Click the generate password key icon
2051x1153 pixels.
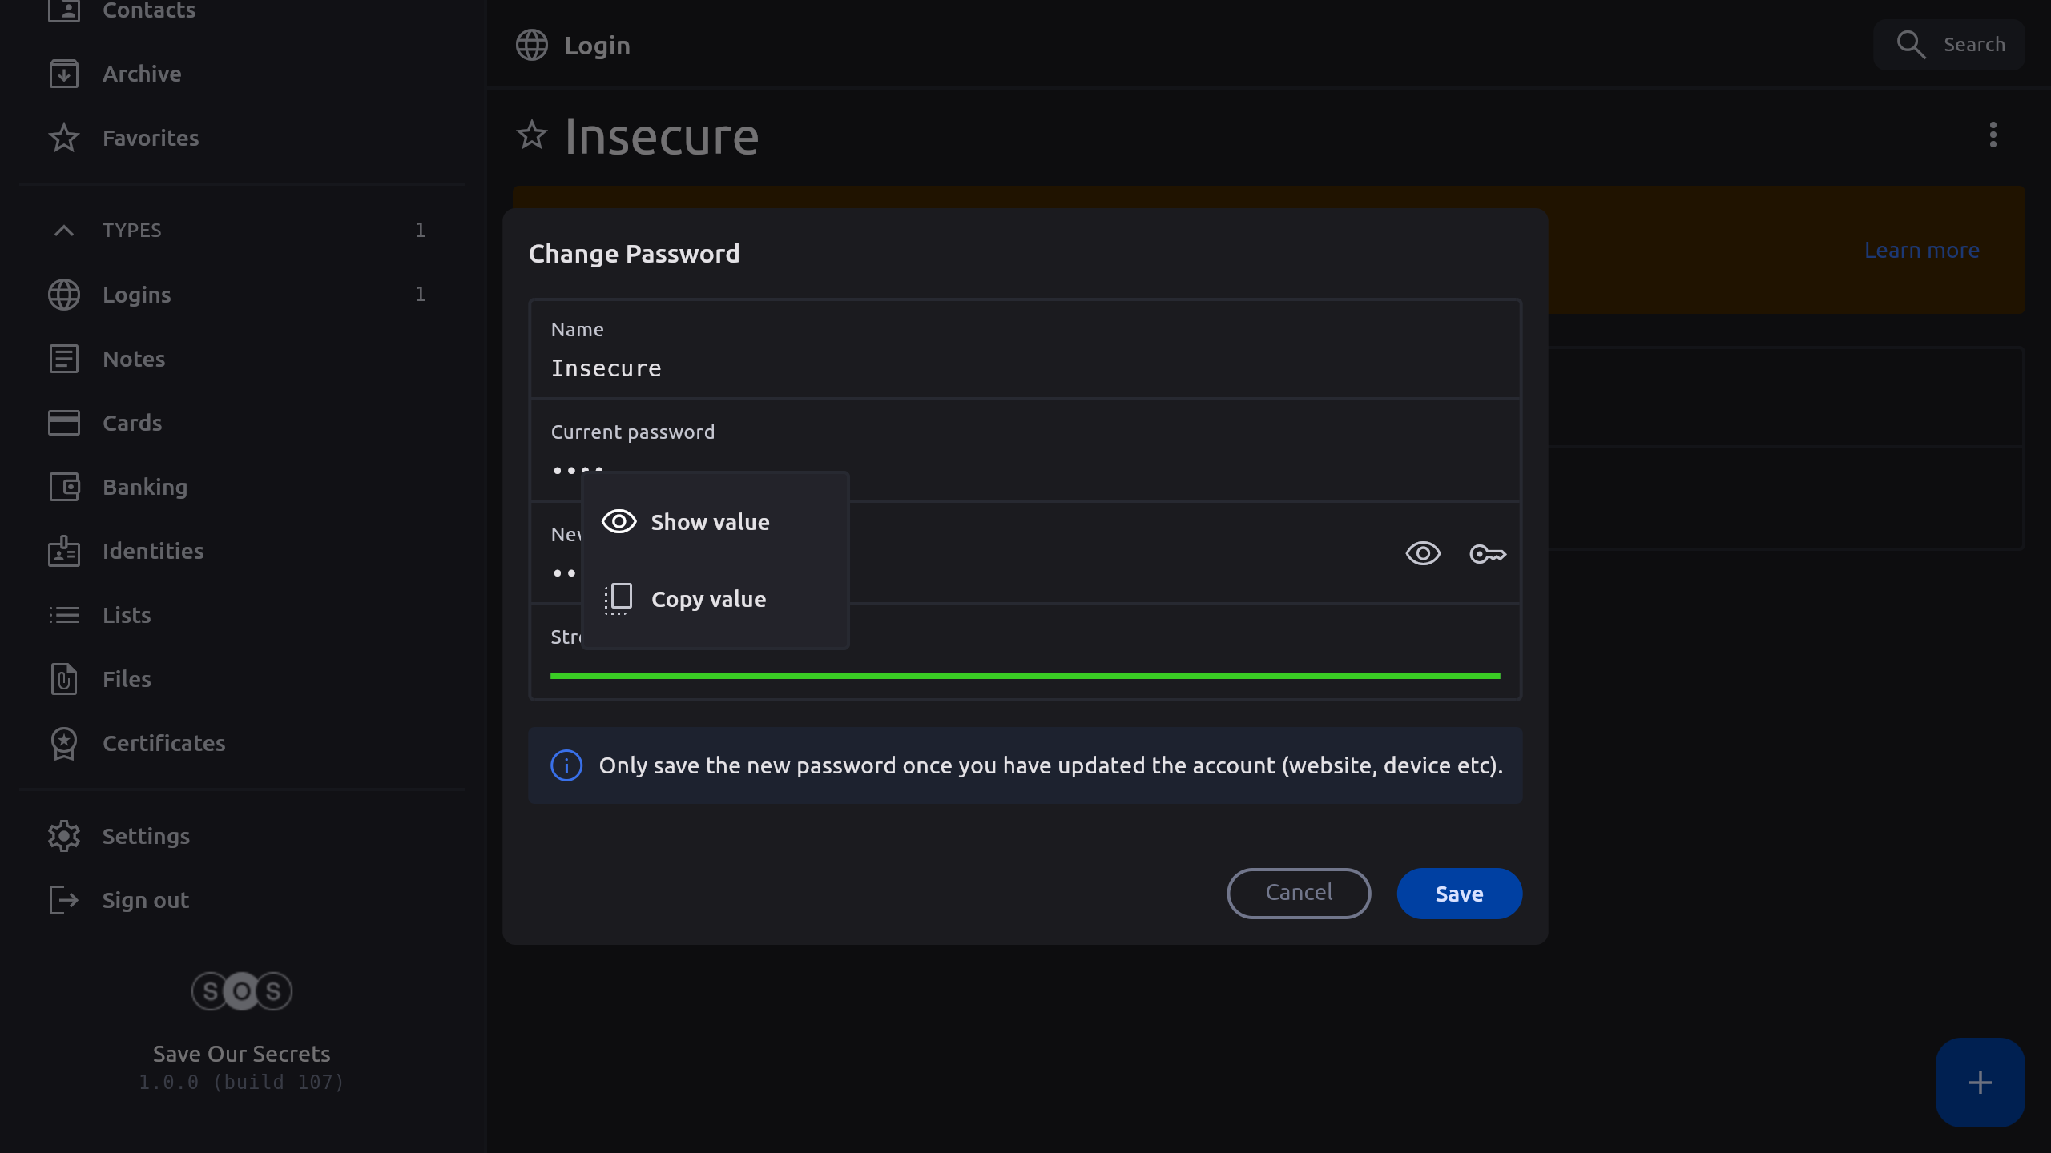coord(1488,554)
